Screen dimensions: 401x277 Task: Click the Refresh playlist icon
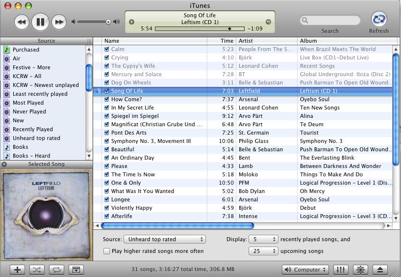[378, 20]
